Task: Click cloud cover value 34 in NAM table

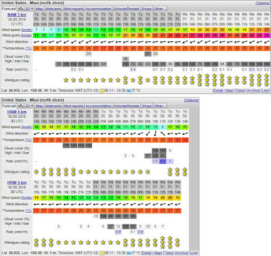Action: coord(222,64)
